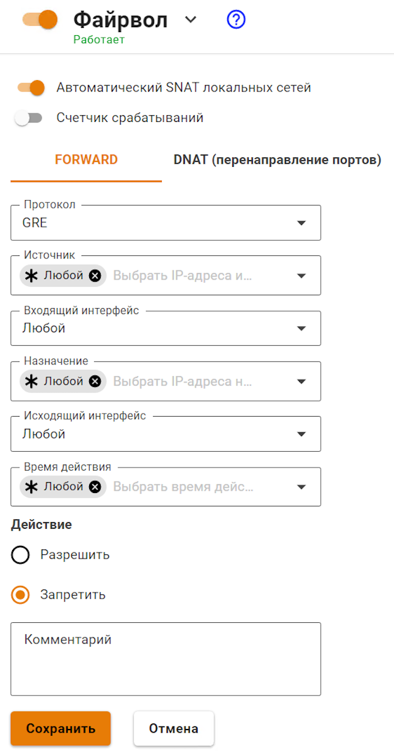Disable Автоматический SNAT локальных сетей toggle
Screen dimensions: 394x752
pyautogui.click(x=32, y=88)
